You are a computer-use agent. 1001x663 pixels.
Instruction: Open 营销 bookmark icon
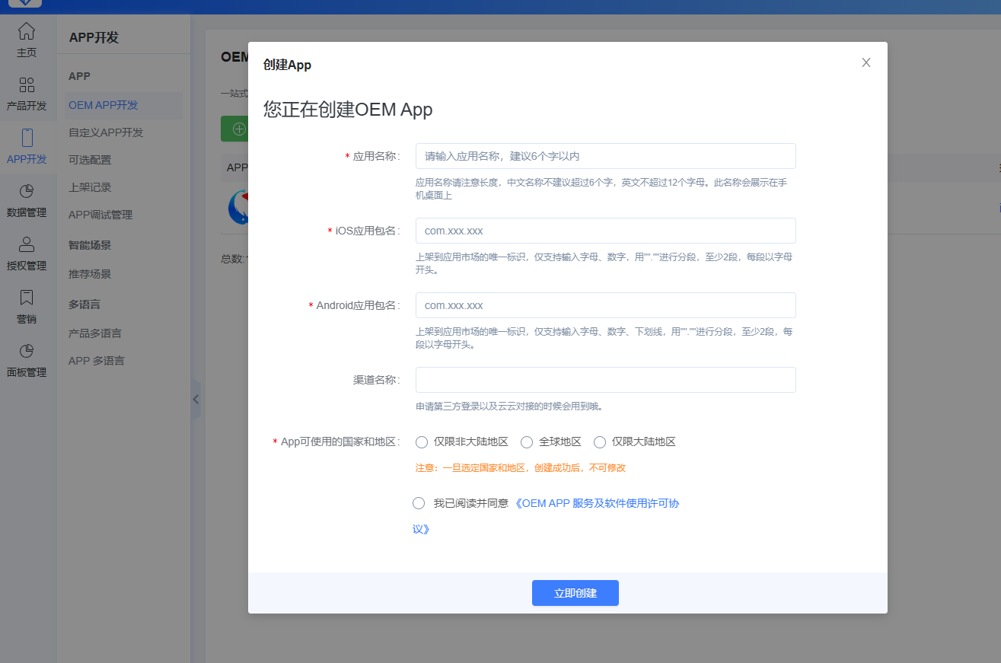27,298
